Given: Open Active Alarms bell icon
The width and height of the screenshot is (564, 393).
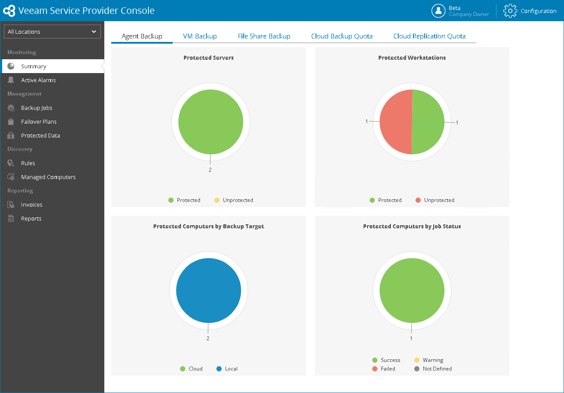Looking at the screenshot, I should 11,80.
